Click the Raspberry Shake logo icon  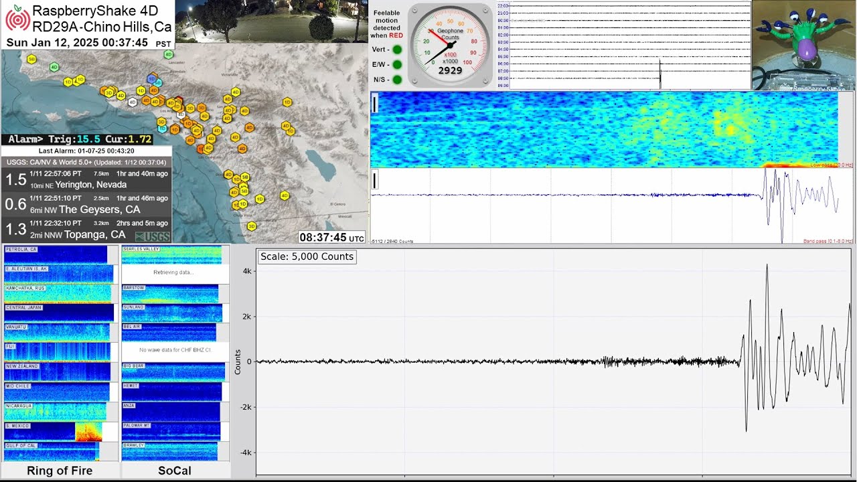coord(17,19)
